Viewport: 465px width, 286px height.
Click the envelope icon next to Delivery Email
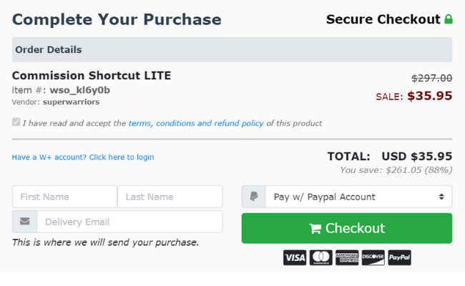tap(24, 222)
